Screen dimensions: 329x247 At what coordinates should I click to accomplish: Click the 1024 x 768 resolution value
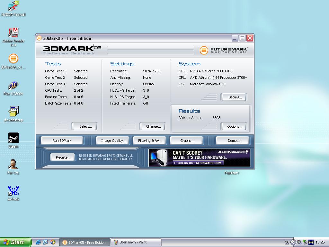[x=152, y=71]
